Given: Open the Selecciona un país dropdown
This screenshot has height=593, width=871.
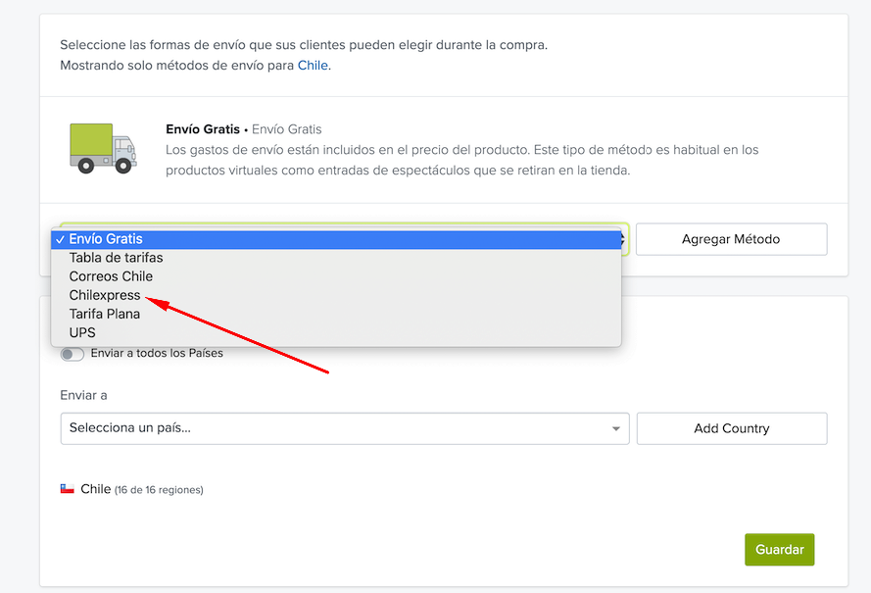Looking at the screenshot, I should [x=333, y=428].
